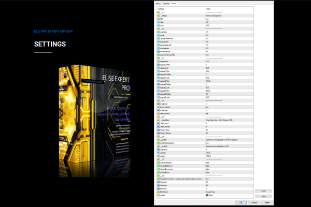
Task: Select the false value of closeallbuysnow
Action: pyautogui.click(x=207, y=169)
